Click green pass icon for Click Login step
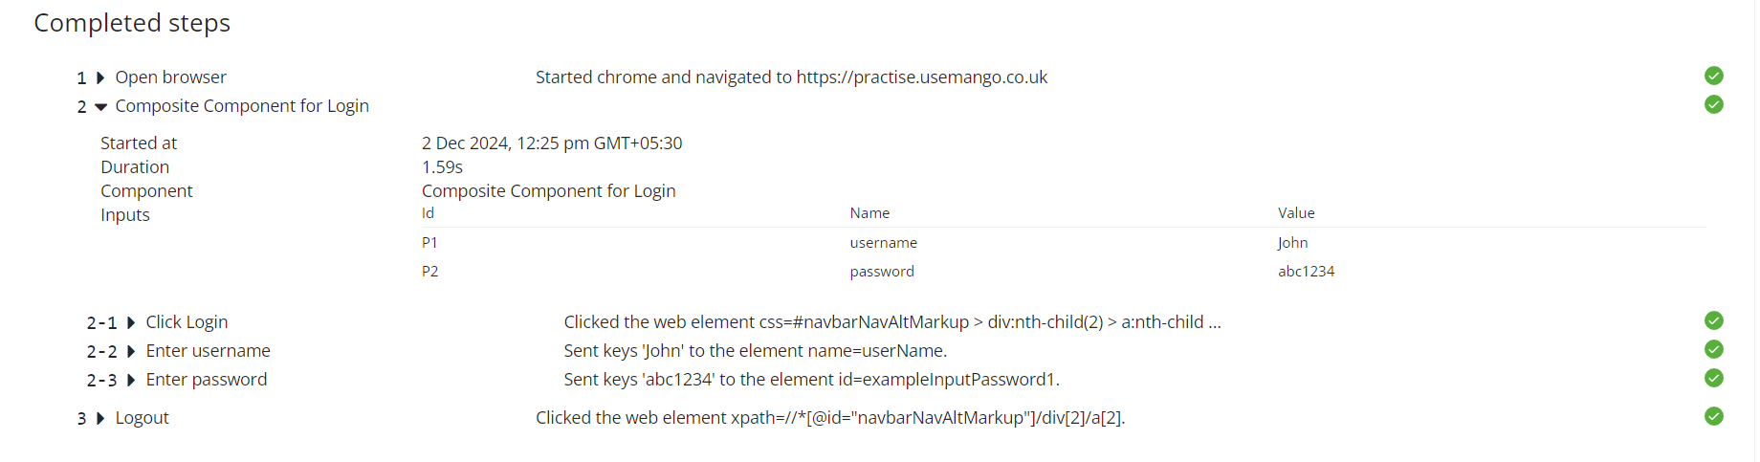Image resolution: width=1760 pixels, height=462 pixels. coord(1713,320)
